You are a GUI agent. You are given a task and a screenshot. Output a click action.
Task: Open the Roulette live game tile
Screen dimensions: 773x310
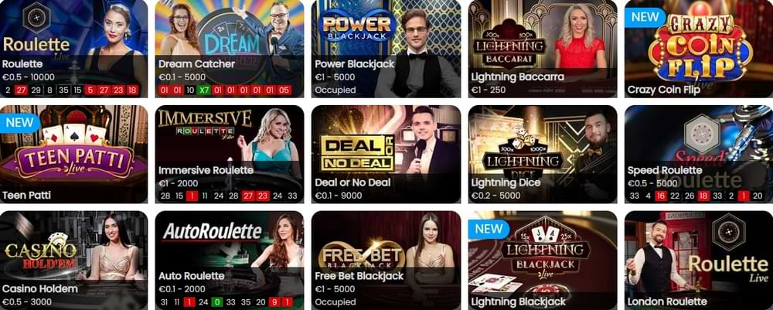73,49
